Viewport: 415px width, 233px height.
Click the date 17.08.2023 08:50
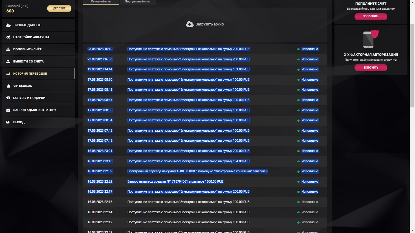100,80
